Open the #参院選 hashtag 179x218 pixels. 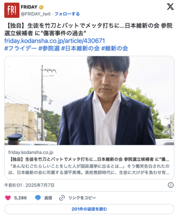pyautogui.click(x=49, y=48)
